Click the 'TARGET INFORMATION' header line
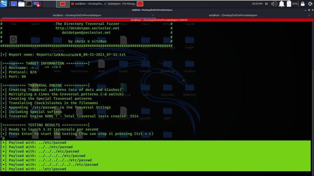The image size is (314, 176). click(x=45, y=63)
